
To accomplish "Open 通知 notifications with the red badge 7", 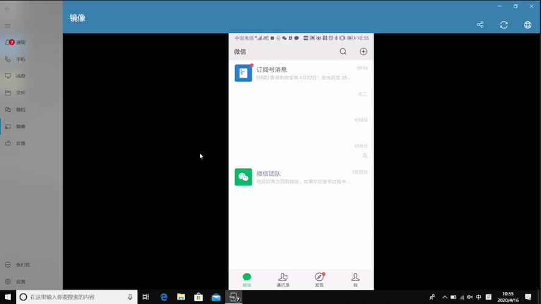I will coord(31,43).
